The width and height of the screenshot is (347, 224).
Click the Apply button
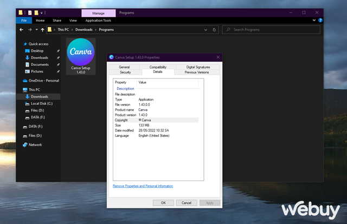tap(210, 203)
